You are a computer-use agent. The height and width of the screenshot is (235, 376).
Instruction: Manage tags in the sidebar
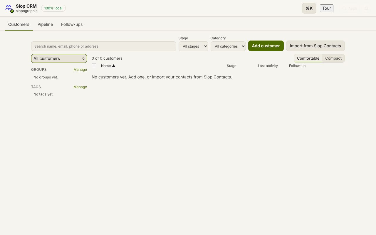pyautogui.click(x=80, y=87)
